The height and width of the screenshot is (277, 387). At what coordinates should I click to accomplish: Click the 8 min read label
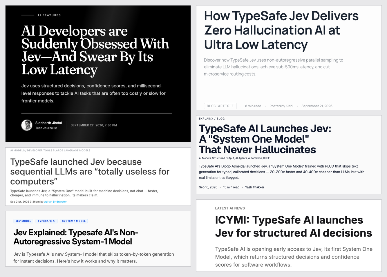tap(253, 106)
